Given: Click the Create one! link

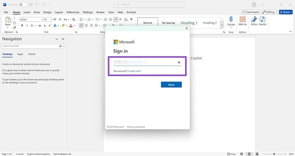Looking at the screenshot, I should (134, 71).
